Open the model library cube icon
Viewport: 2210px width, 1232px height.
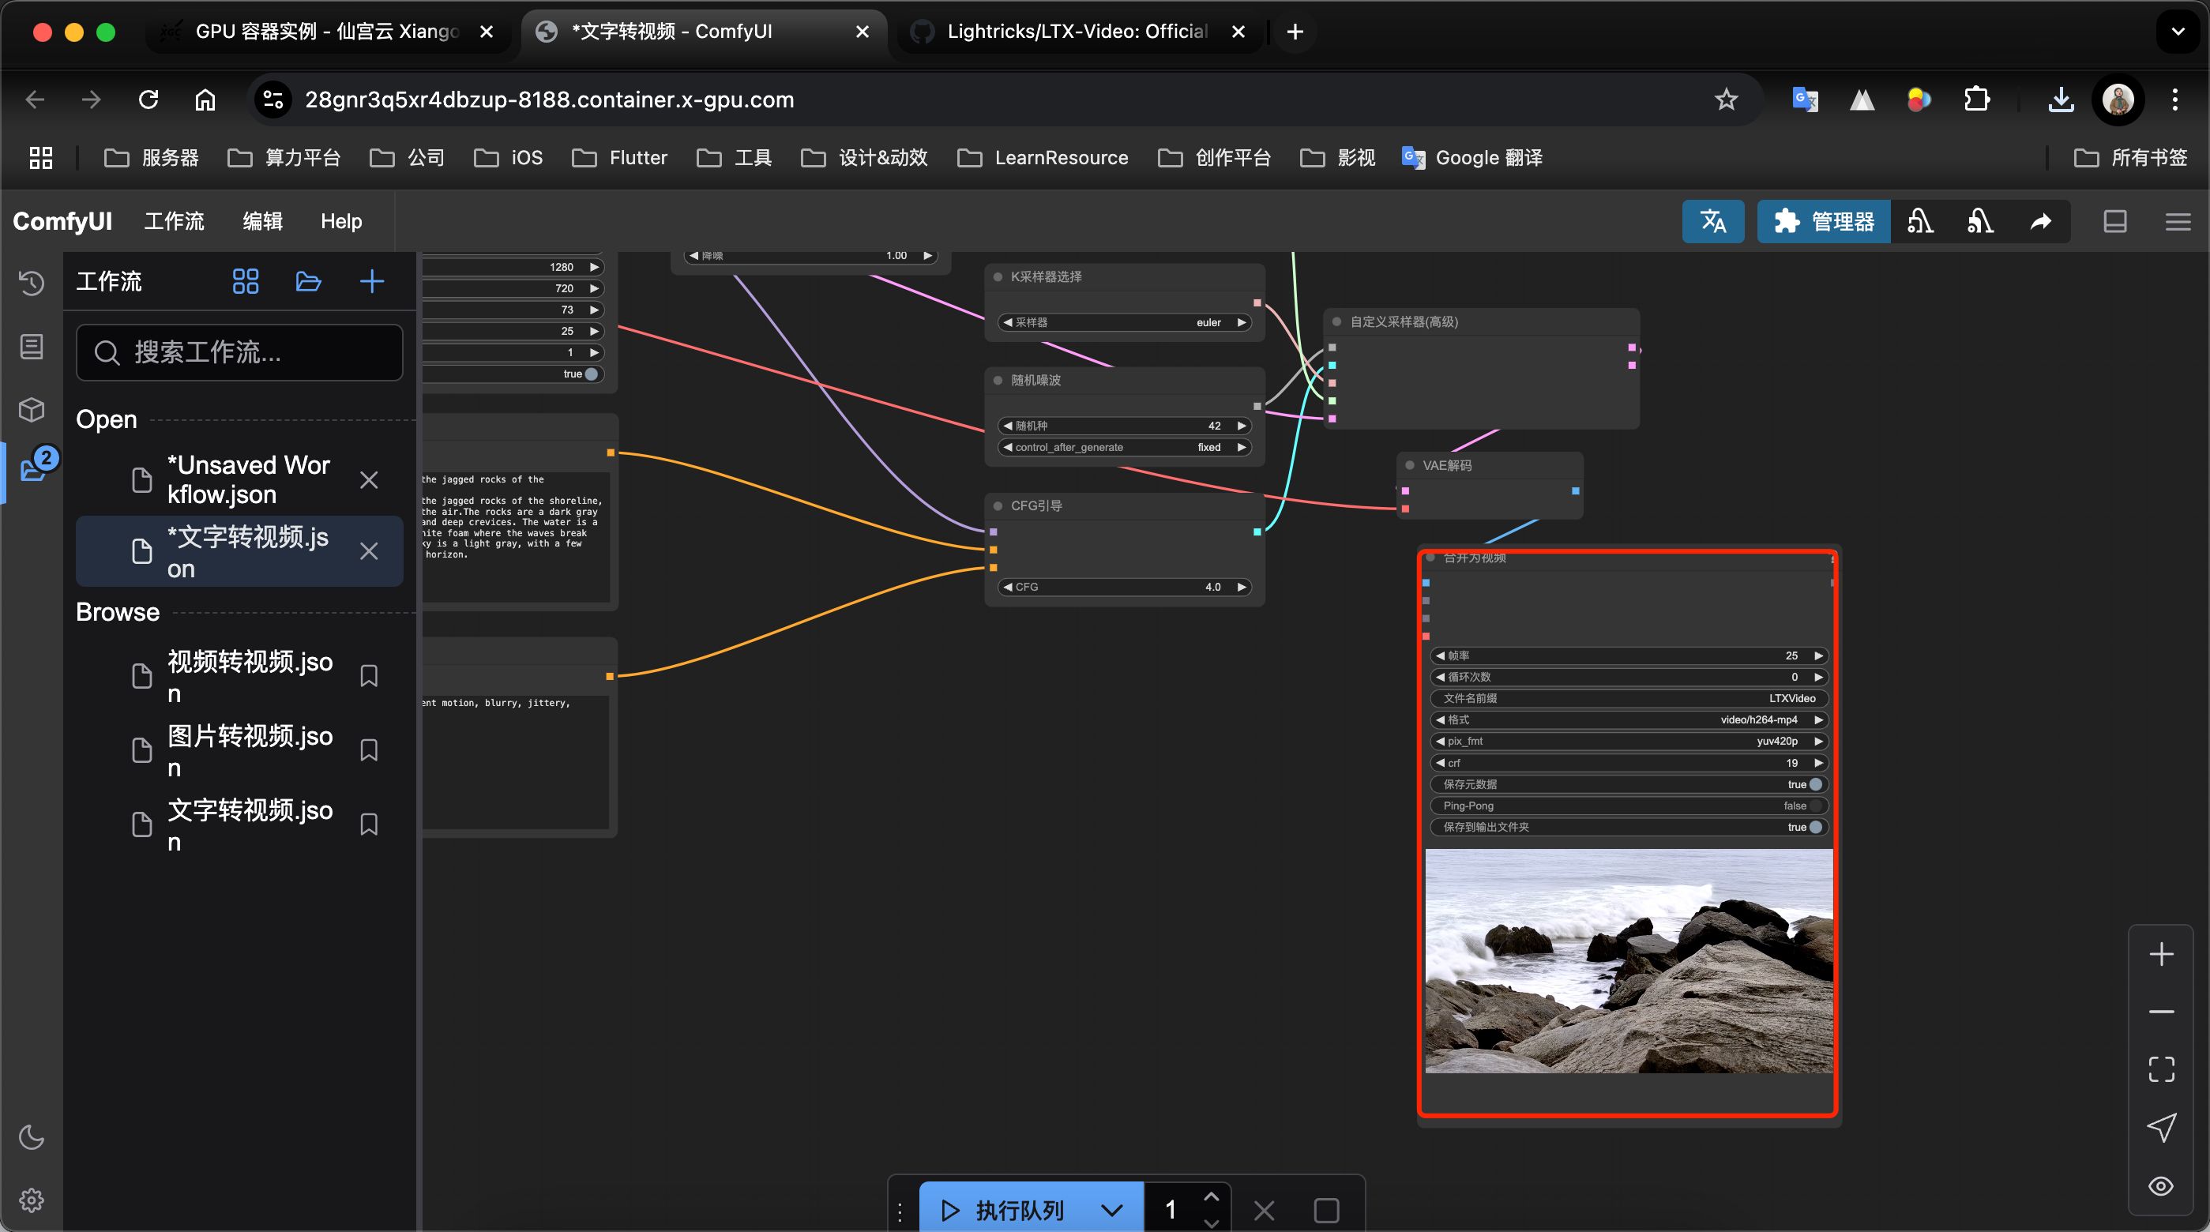[x=32, y=409]
